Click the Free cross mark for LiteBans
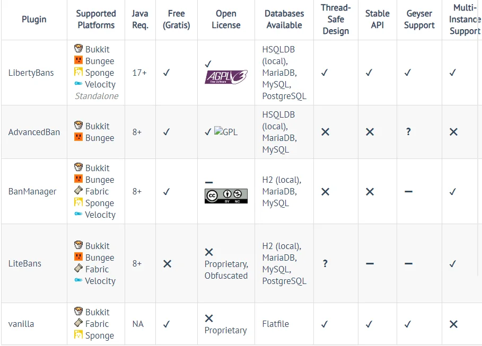The image size is (482, 346). pyautogui.click(x=167, y=263)
